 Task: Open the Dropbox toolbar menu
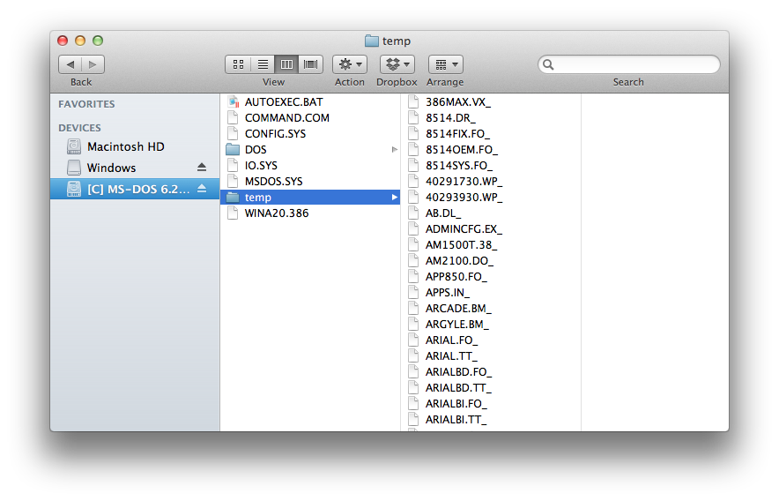tap(397, 64)
